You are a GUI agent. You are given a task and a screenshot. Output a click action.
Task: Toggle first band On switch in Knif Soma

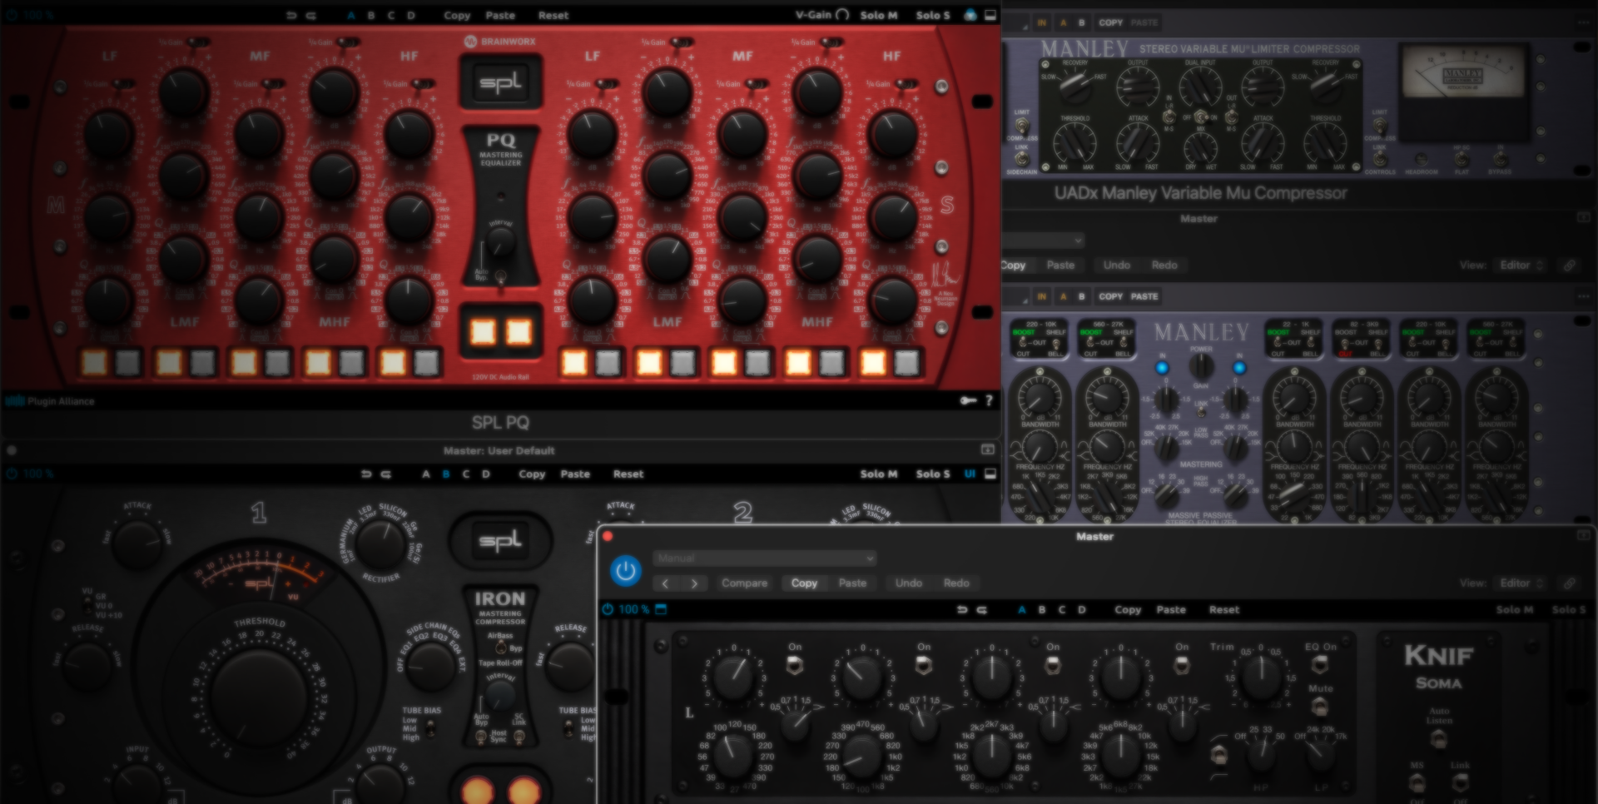coord(795,665)
